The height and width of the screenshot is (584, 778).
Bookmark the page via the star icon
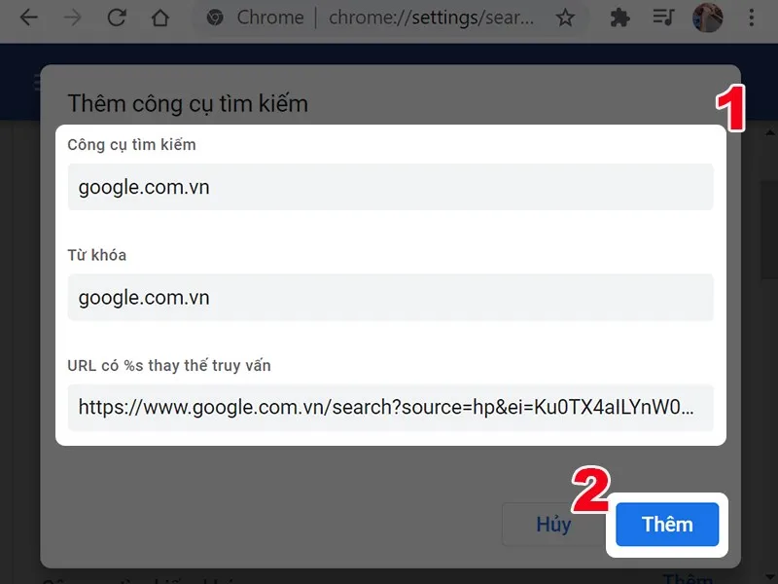[x=566, y=18]
